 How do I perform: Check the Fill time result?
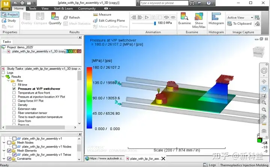coord(14,84)
